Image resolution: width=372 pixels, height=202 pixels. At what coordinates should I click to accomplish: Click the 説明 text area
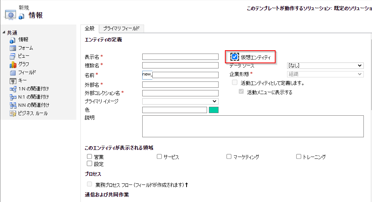(253, 126)
